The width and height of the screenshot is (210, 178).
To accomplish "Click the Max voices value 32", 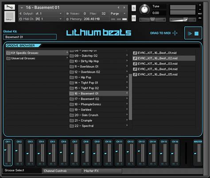I will point(103,14).
